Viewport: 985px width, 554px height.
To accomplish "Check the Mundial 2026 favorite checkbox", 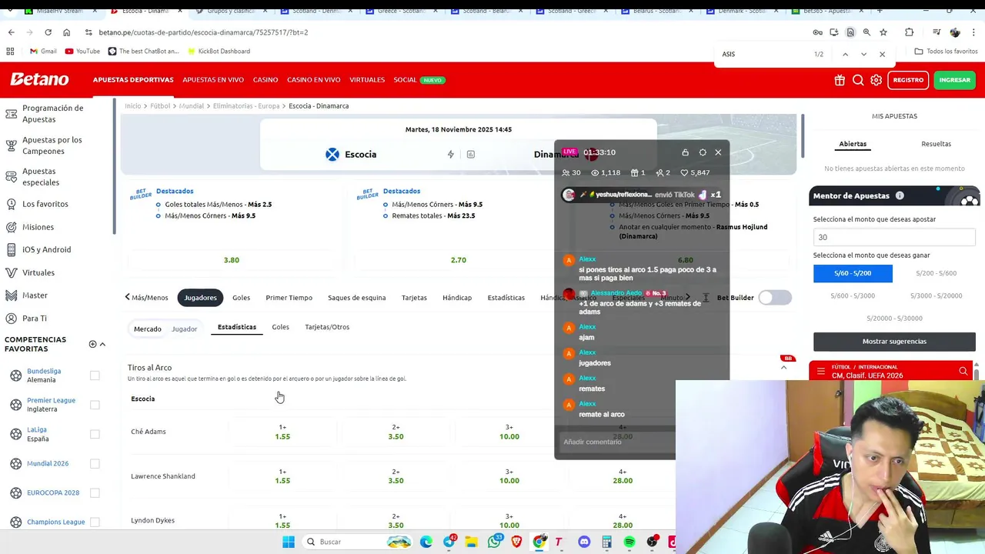I will pyautogui.click(x=95, y=463).
